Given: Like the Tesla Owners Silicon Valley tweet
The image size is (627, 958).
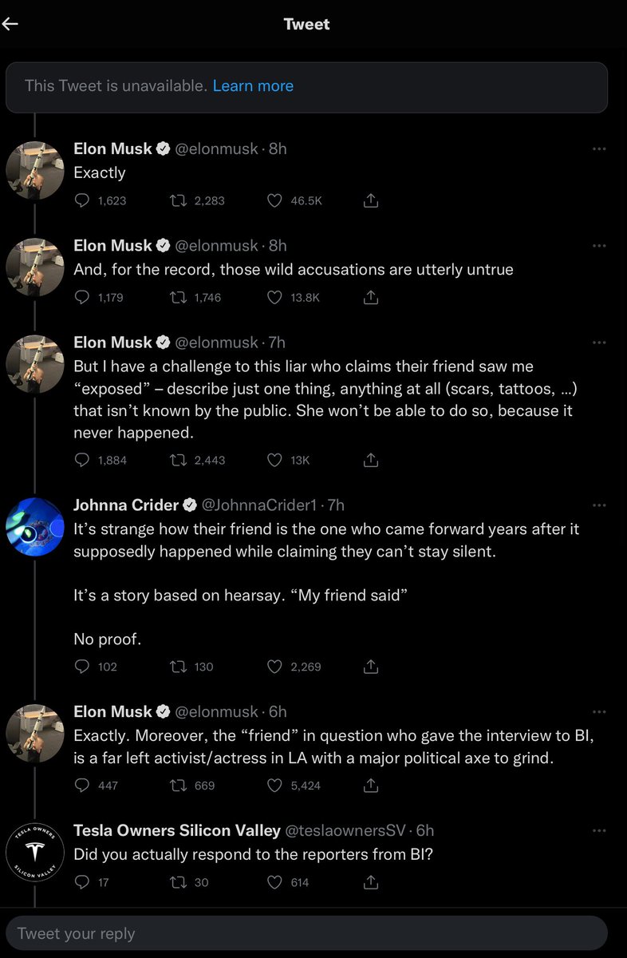Looking at the screenshot, I should point(274,882).
